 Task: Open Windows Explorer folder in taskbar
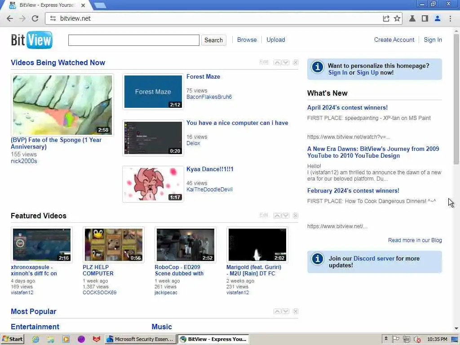tap(51, 340)
